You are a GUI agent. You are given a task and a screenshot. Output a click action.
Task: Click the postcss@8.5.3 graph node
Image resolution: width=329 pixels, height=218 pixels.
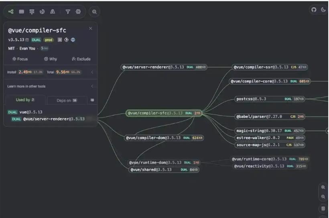tap(270, 99)
